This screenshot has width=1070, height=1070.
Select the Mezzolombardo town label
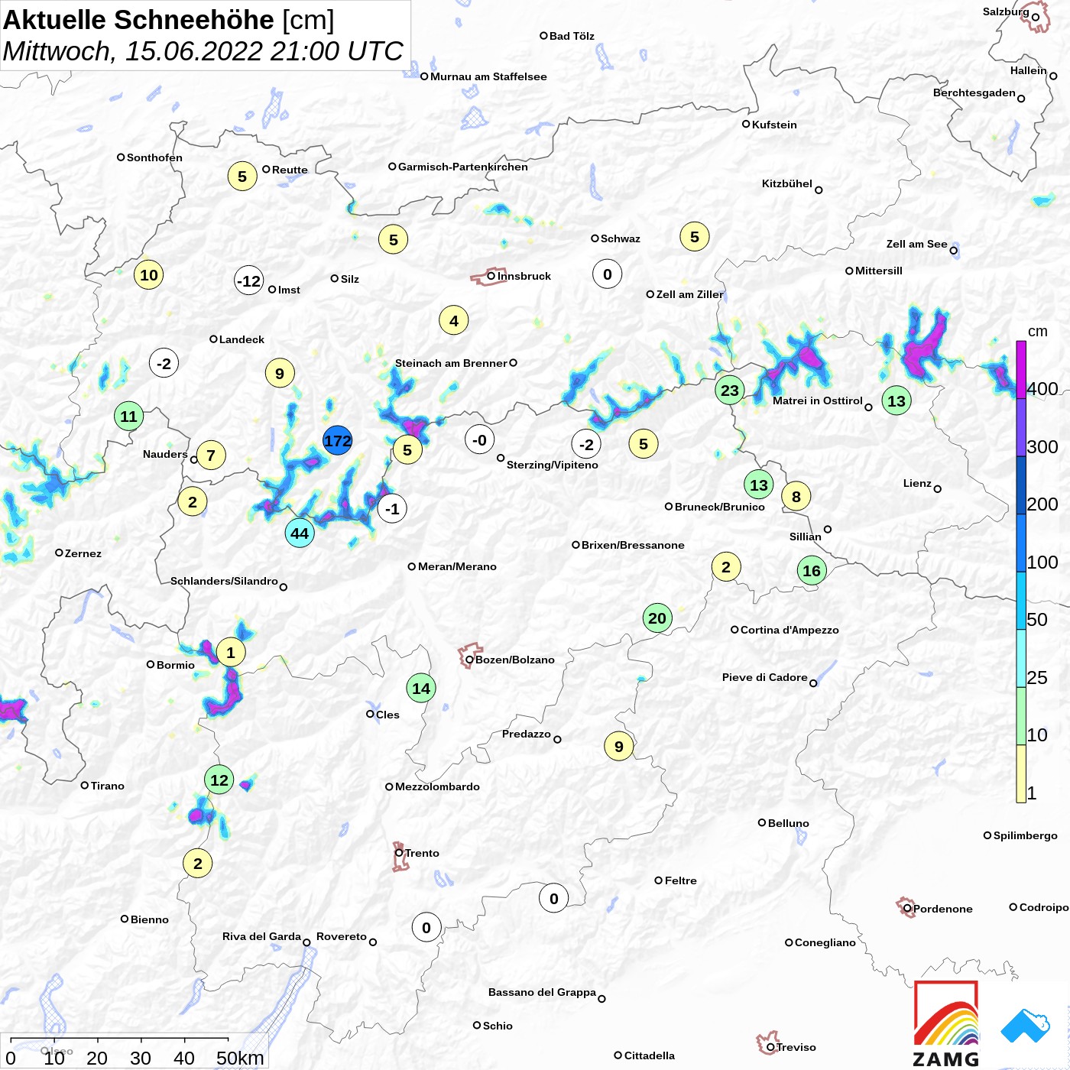pos(437,786)
